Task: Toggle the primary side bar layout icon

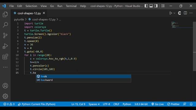Action: (146, 6)
